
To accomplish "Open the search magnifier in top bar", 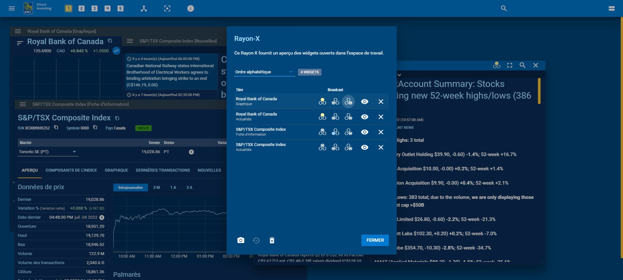I will tap(504, 8).
